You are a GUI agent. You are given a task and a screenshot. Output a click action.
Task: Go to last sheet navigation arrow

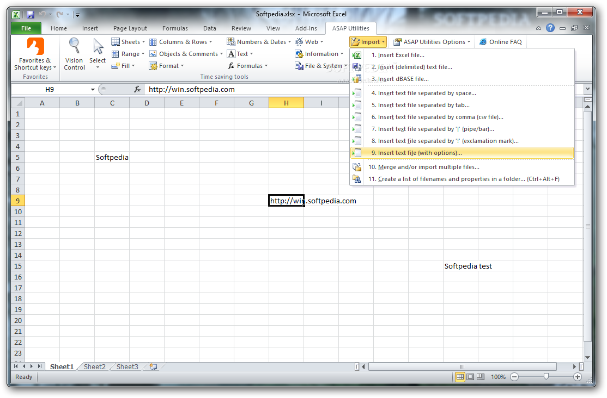tap(39, 366)
